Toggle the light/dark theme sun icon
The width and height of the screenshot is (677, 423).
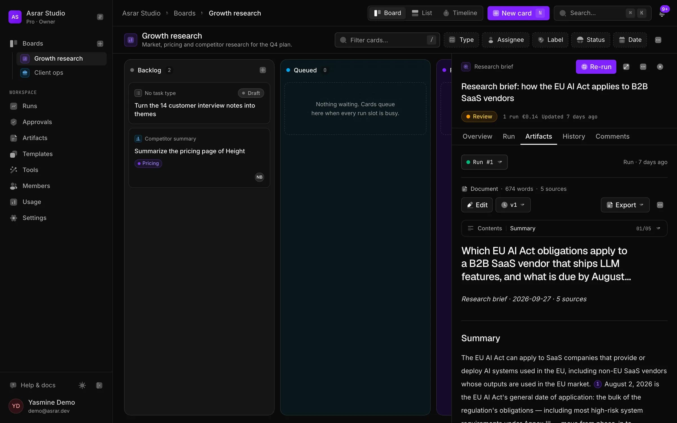(x=82, y=385)
